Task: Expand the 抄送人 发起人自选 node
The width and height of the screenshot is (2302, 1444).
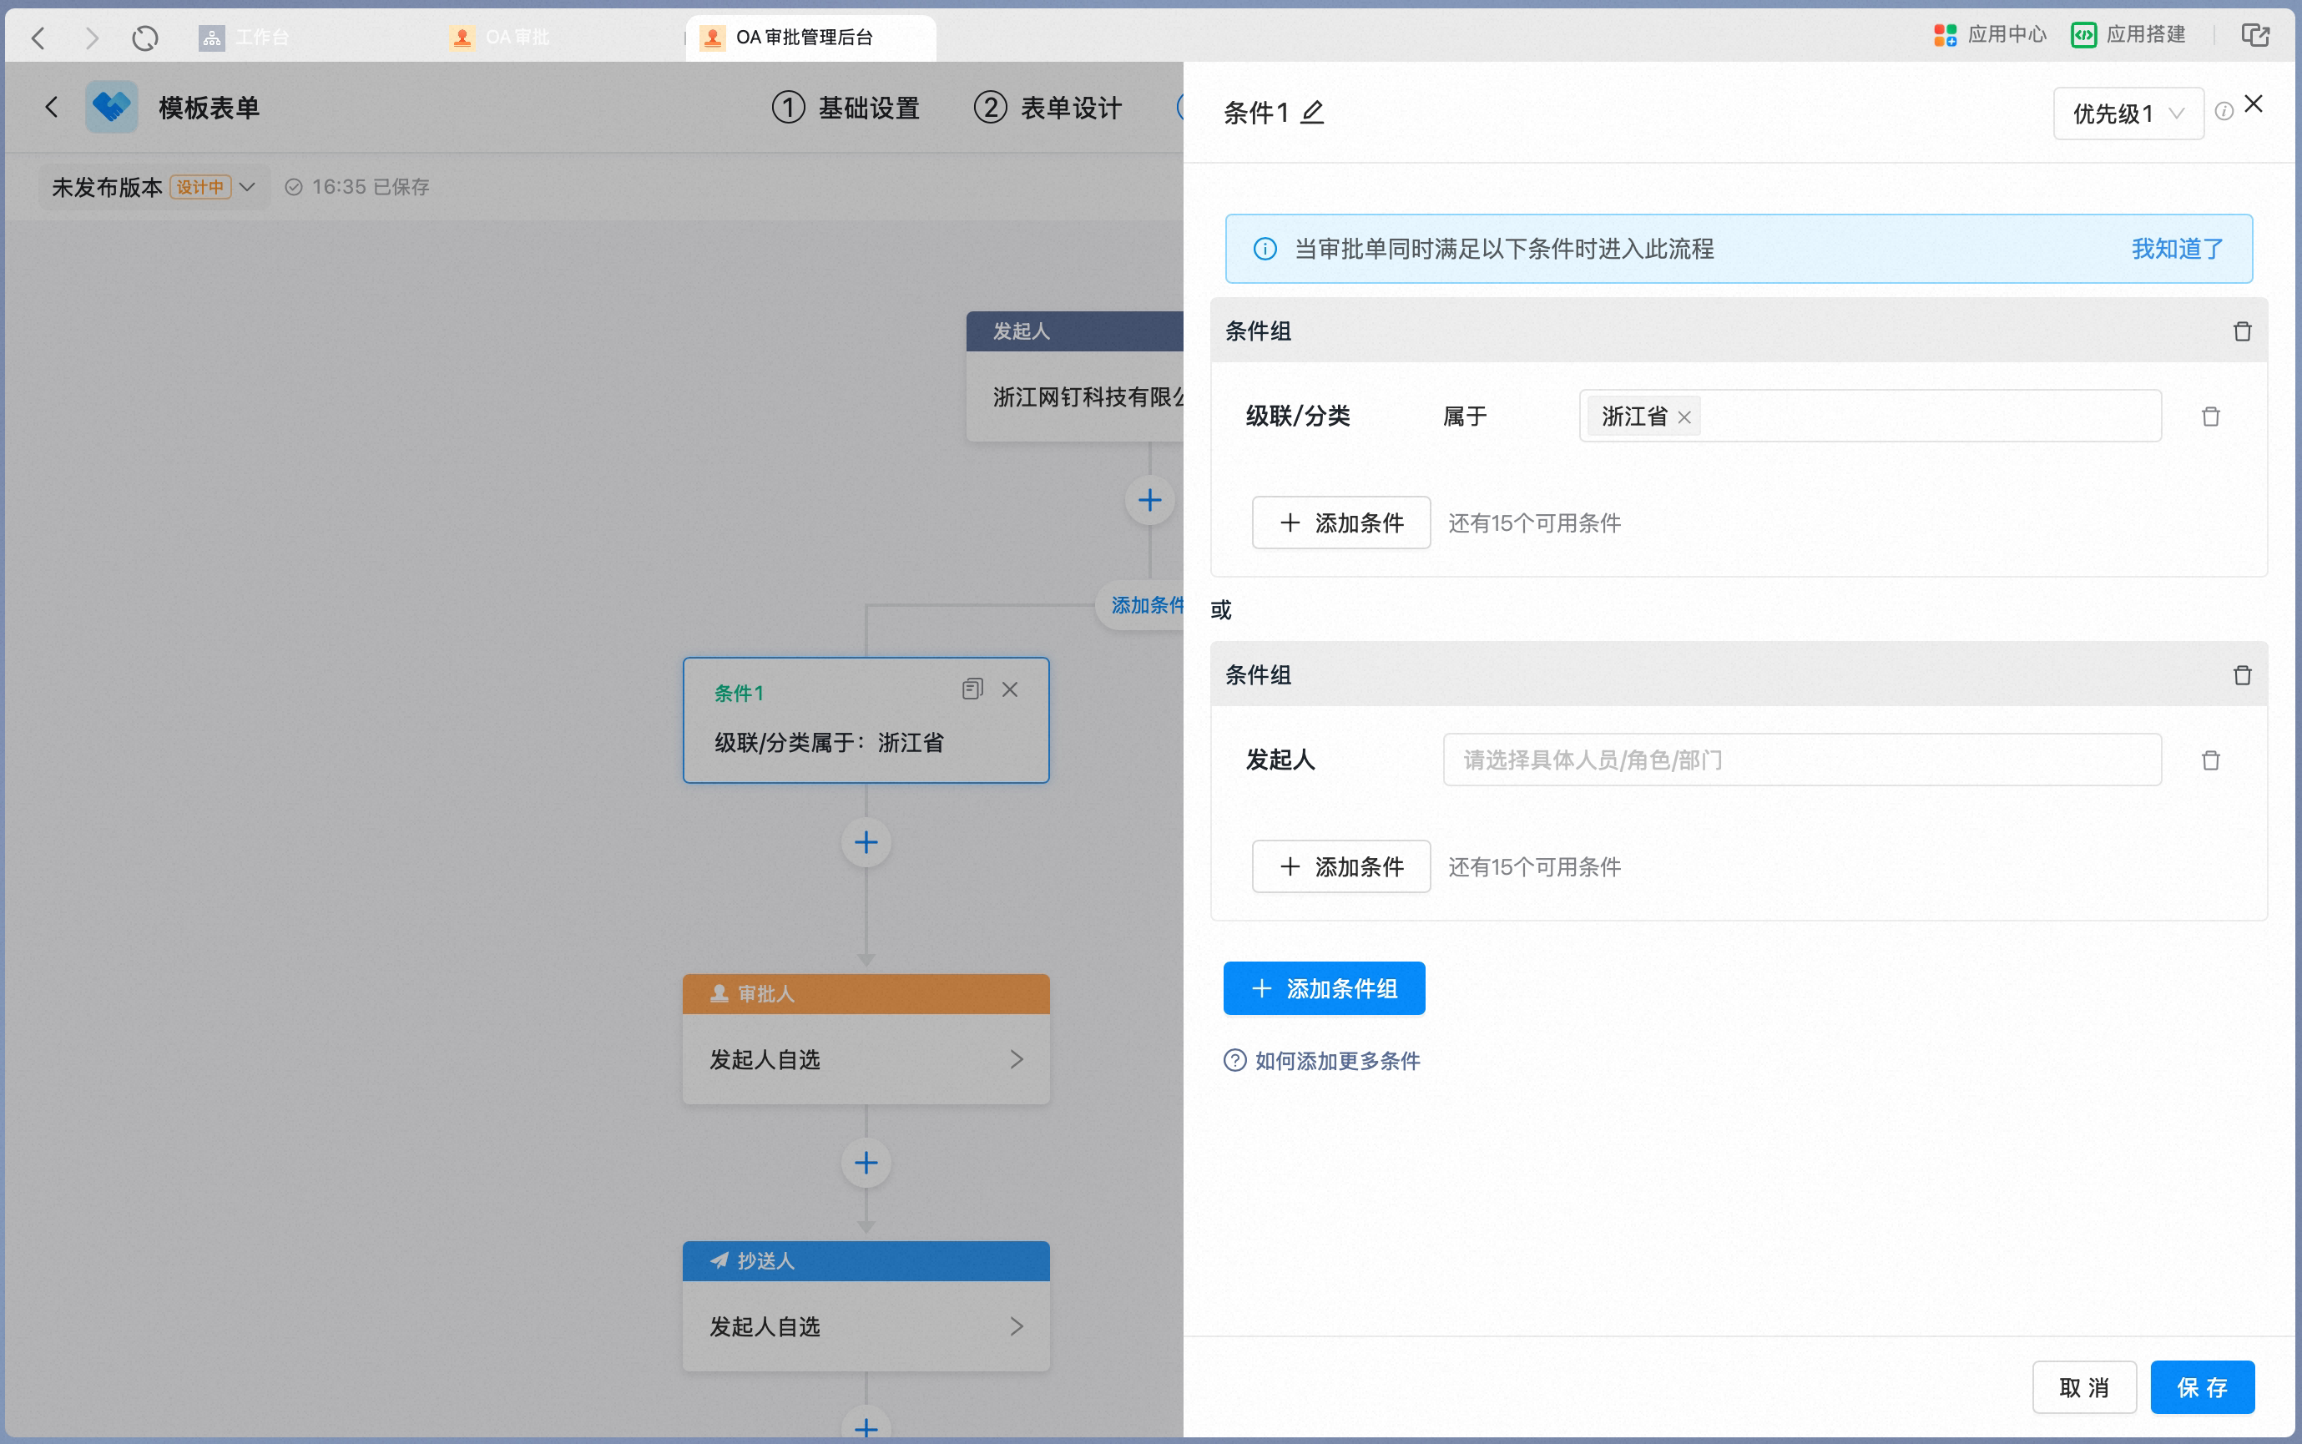Action: pyautogui.click(x=866, y=1327)
